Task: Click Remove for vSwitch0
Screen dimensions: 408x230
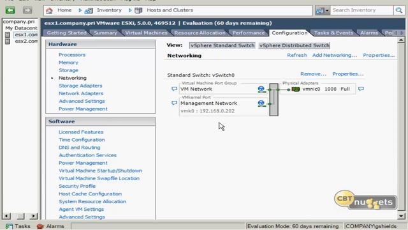Action: [x=313, y=74]
